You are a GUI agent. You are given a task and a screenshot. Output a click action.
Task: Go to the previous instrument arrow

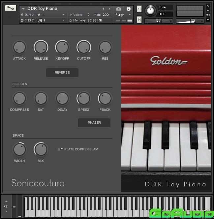[x=103, y=9]
